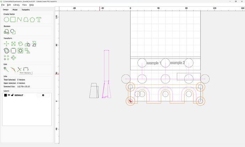Click the bracket-shaped Edit icon

pyautogui.click(x=26, y=69)
